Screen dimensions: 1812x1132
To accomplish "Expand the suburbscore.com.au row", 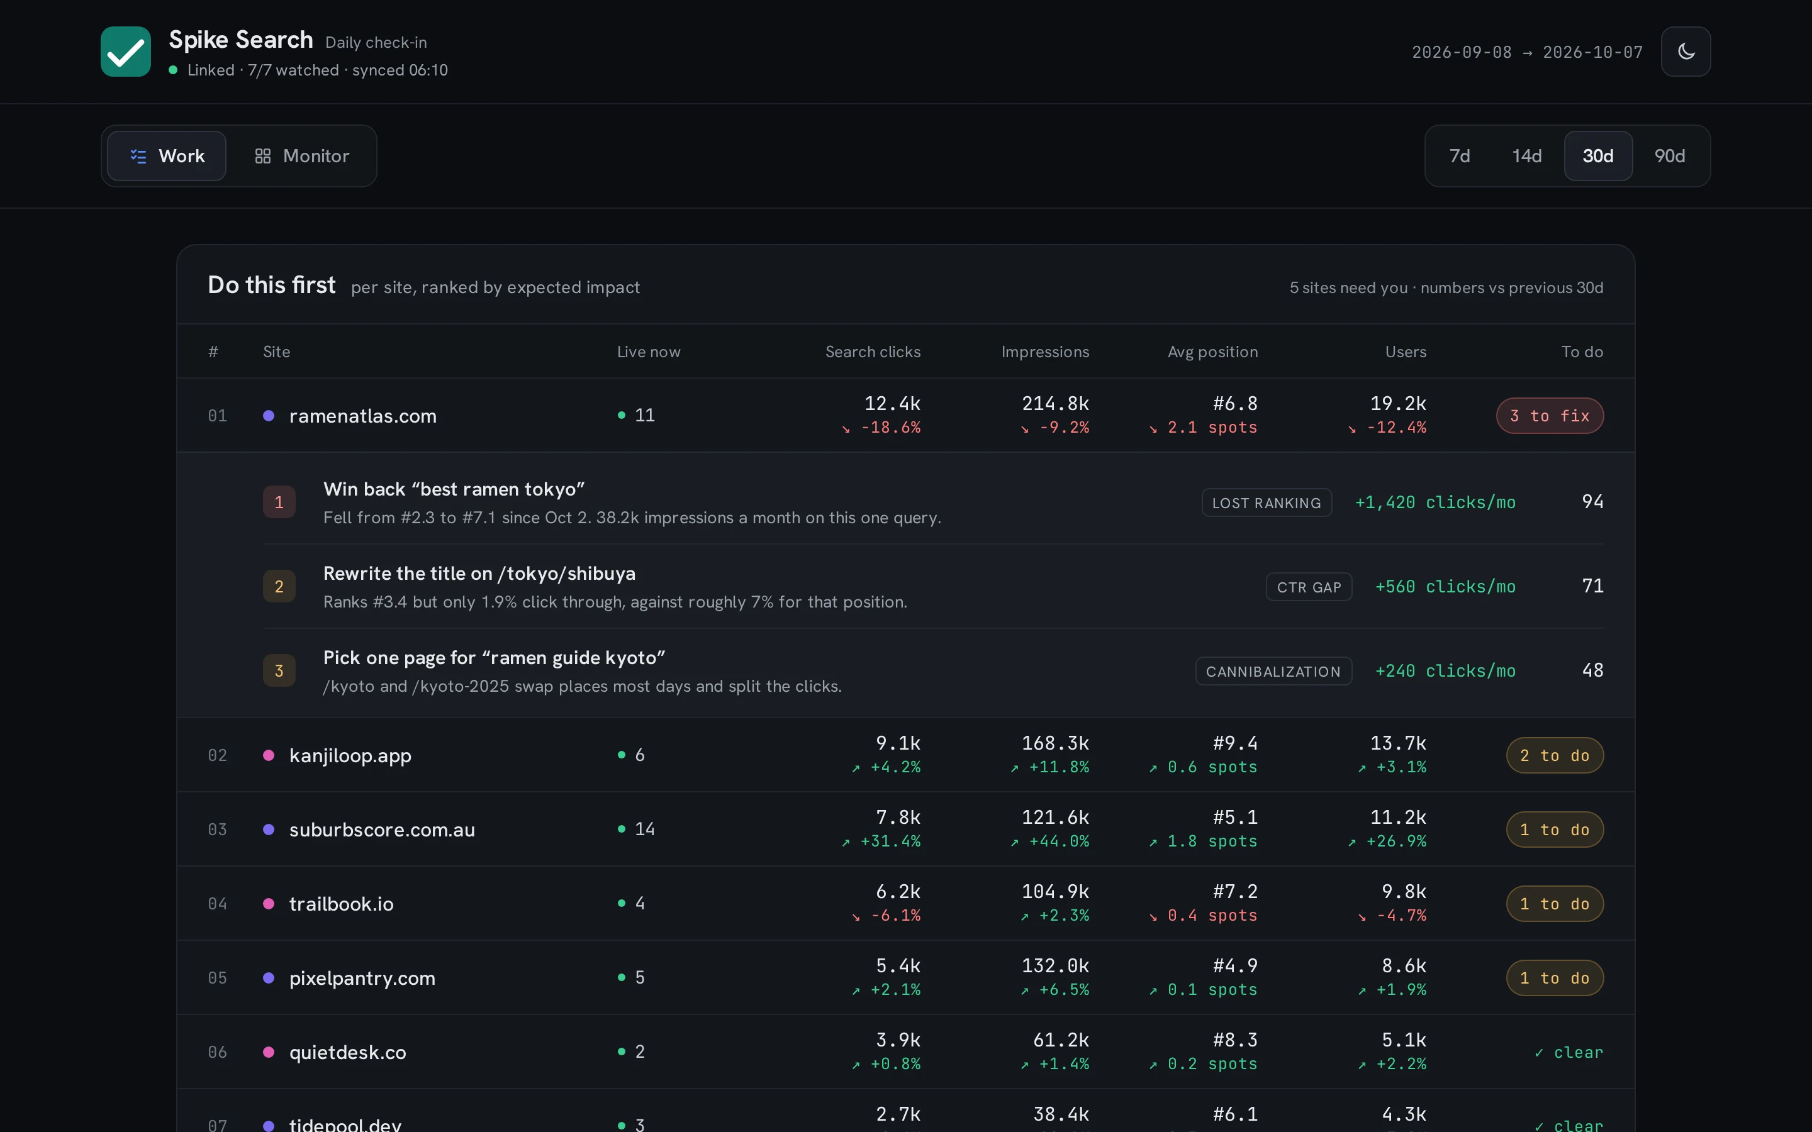I will [x=905, y=829].
